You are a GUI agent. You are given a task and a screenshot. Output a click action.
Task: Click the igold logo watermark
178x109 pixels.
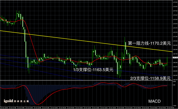point(8,101)
